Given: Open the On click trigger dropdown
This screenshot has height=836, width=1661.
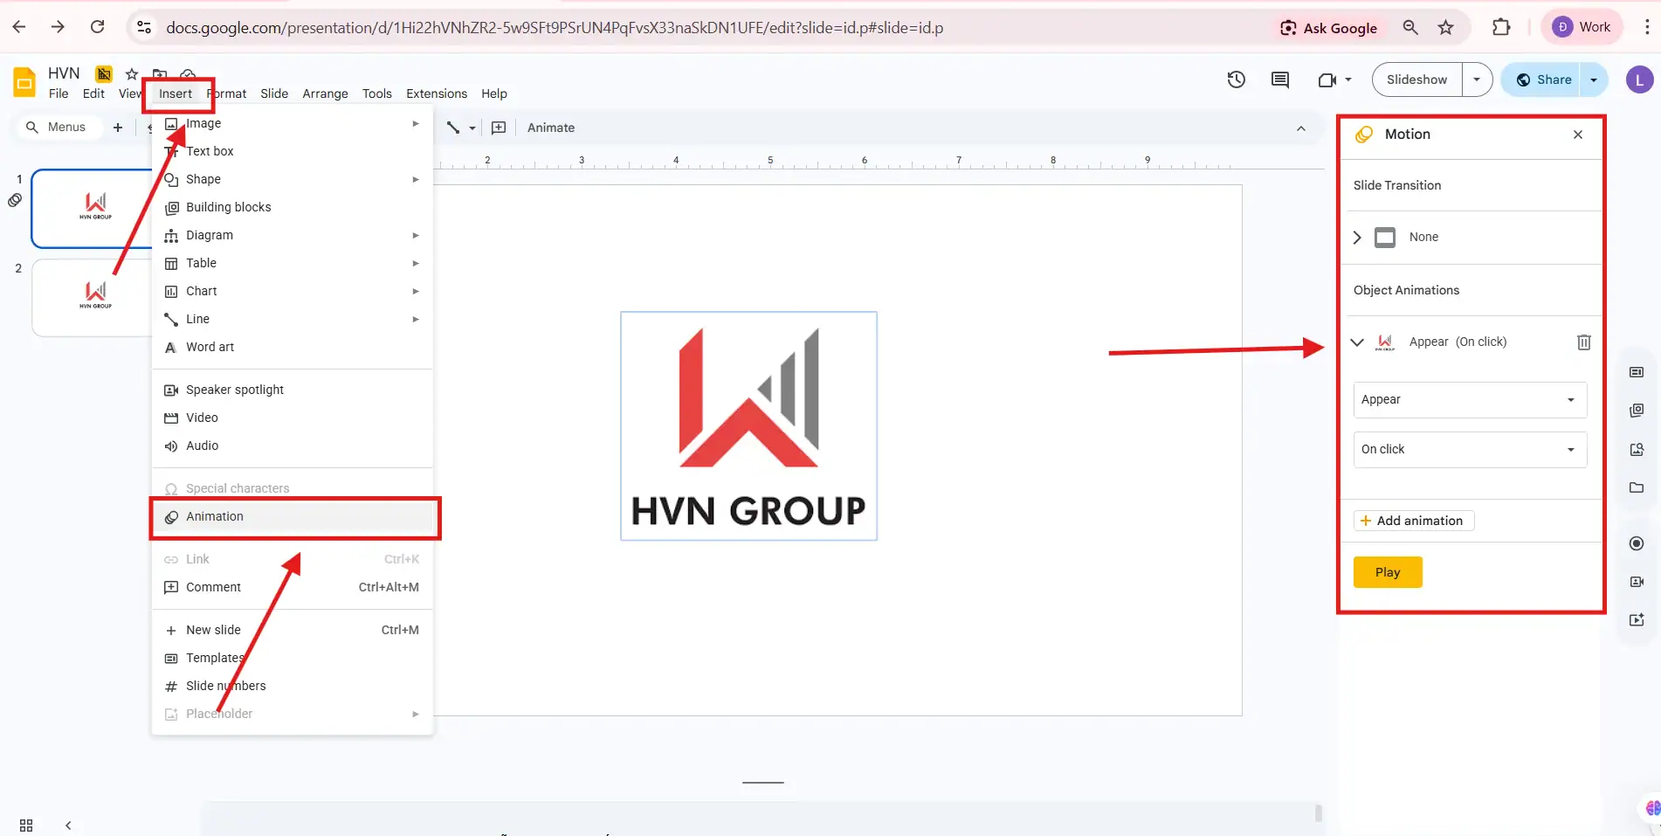Looking at the screenshot, I should tap(1470, 450).
